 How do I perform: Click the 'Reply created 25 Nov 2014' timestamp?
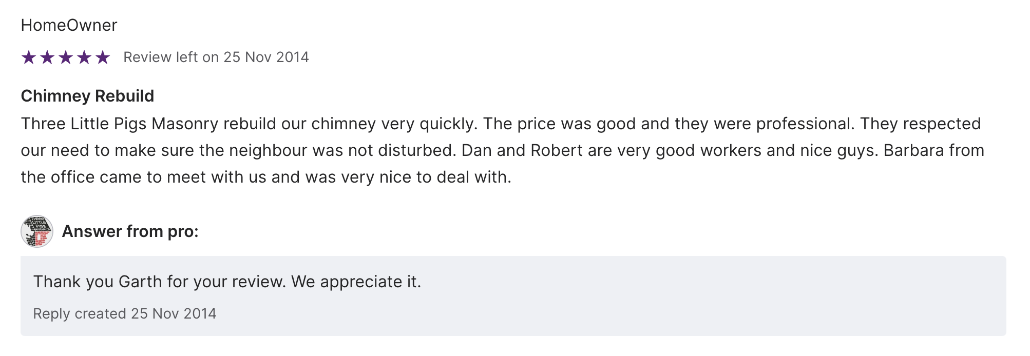[x=125, y=313]
